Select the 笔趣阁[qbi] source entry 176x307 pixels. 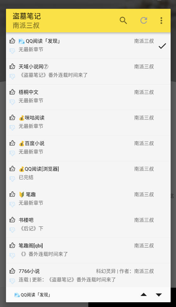(x=88, y=250)
